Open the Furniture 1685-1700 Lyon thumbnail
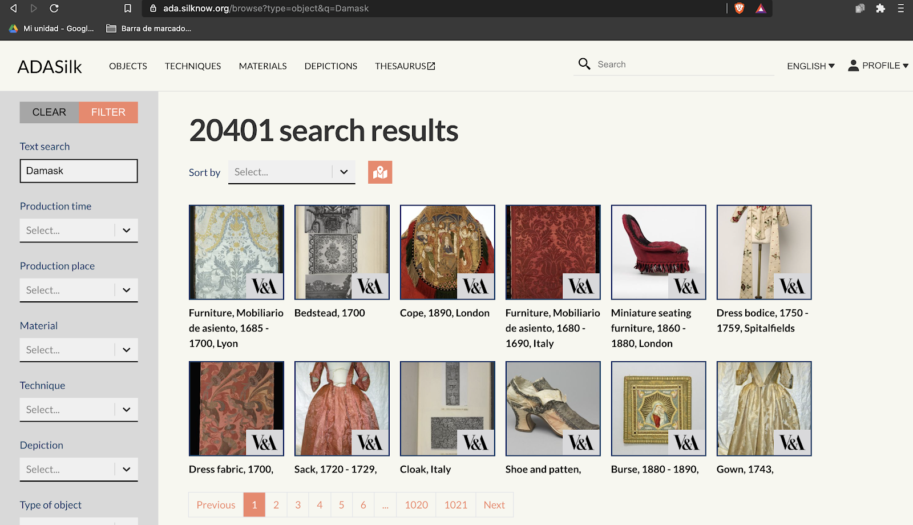Viewport: 913px width, 525px height. point(236,252)
